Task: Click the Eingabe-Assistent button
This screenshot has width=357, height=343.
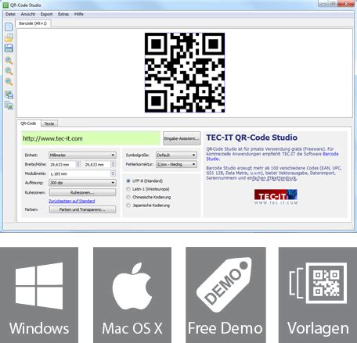Action: click(x=182, y=138)
